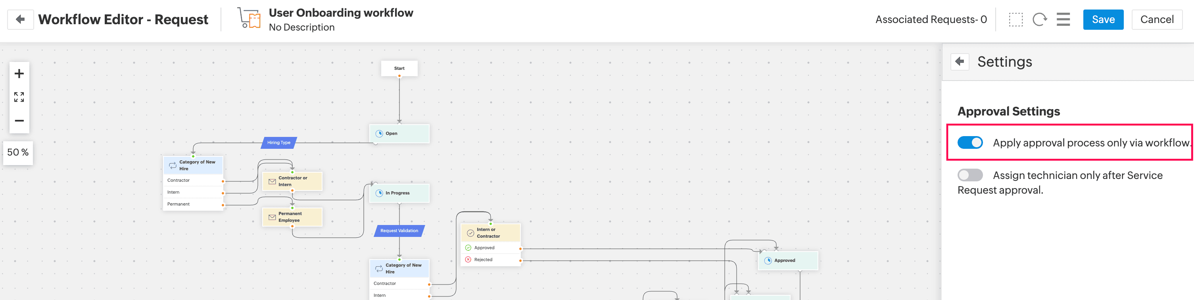The width and height of the screenshot is (1194, 300).
Task: Select Contractor row in lower Category node
Action: 399,284
